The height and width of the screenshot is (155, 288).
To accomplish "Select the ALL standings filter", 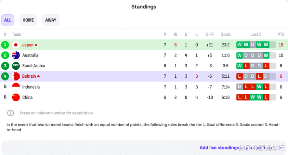I will (x=8, y=20).
